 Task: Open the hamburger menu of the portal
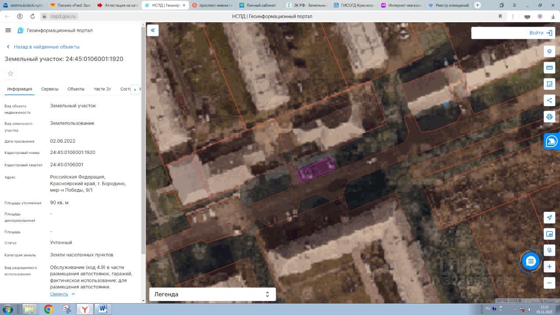[x=8, y=30]
